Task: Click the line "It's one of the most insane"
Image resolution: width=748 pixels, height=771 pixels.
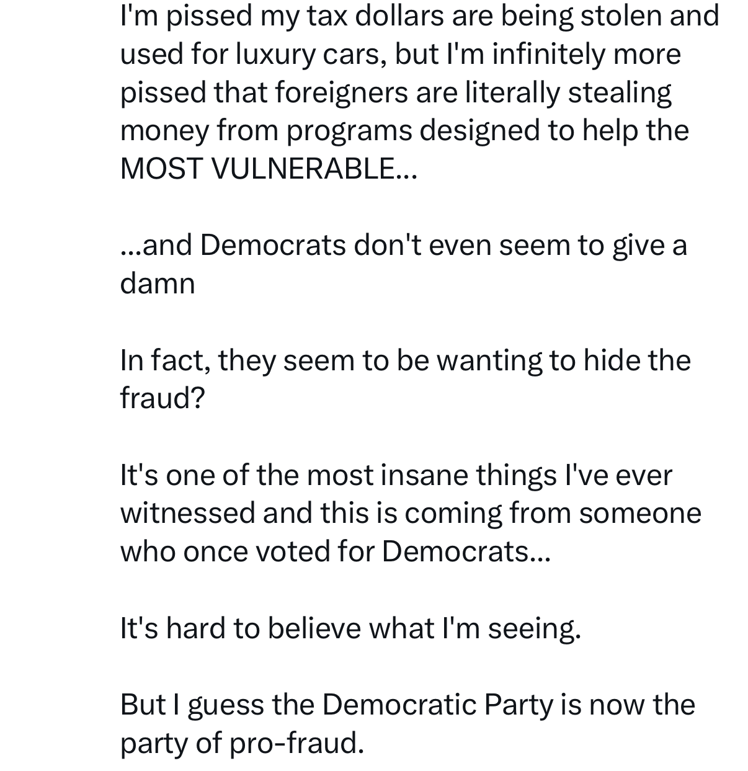Action: [x=396, y=475]
